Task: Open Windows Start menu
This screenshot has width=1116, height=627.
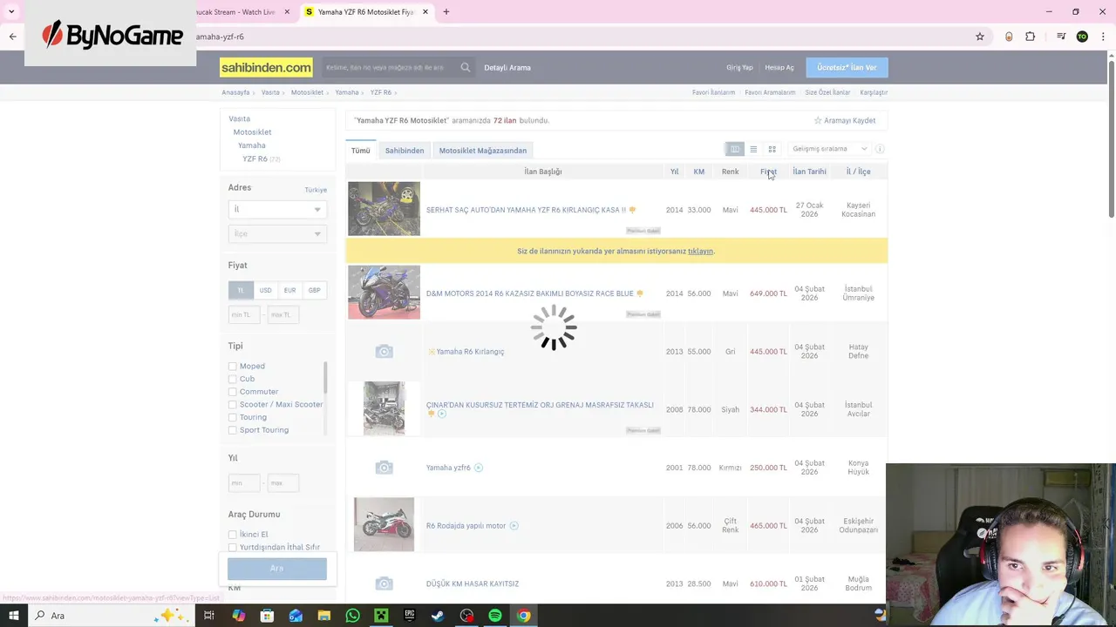Action: click(x=13, y=616)
